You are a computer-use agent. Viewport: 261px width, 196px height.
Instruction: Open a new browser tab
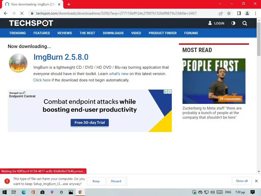pyautogui.click(x=69, y=4)
